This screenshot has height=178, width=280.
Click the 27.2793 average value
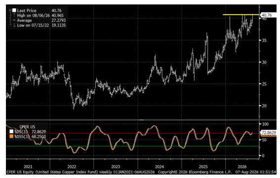[x=59, y=20]
